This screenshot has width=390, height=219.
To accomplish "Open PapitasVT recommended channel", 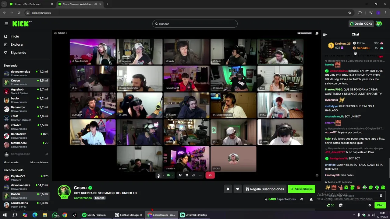I will pyautogui.click(x=26, y=178).
